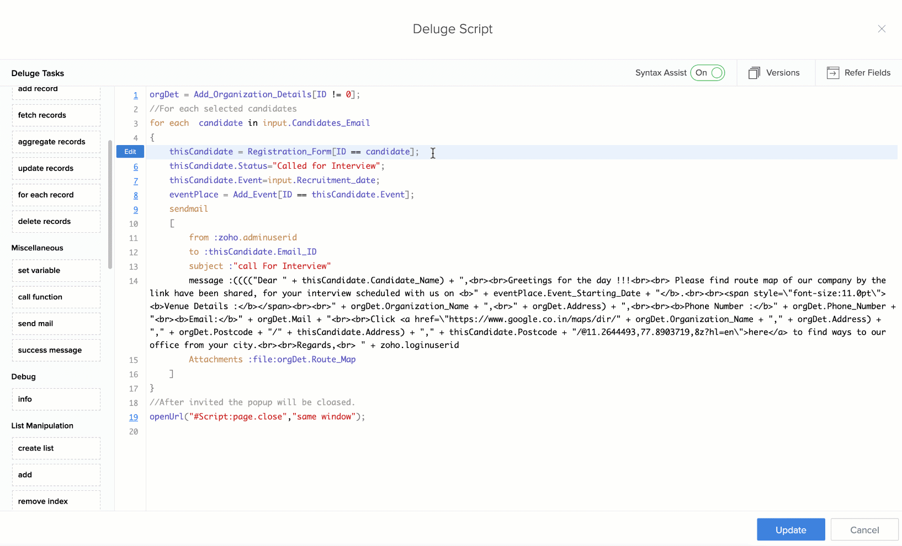The image size is (902, 546).
Task: Click the Refer Fields arrow icon
Action: [833, 73]
